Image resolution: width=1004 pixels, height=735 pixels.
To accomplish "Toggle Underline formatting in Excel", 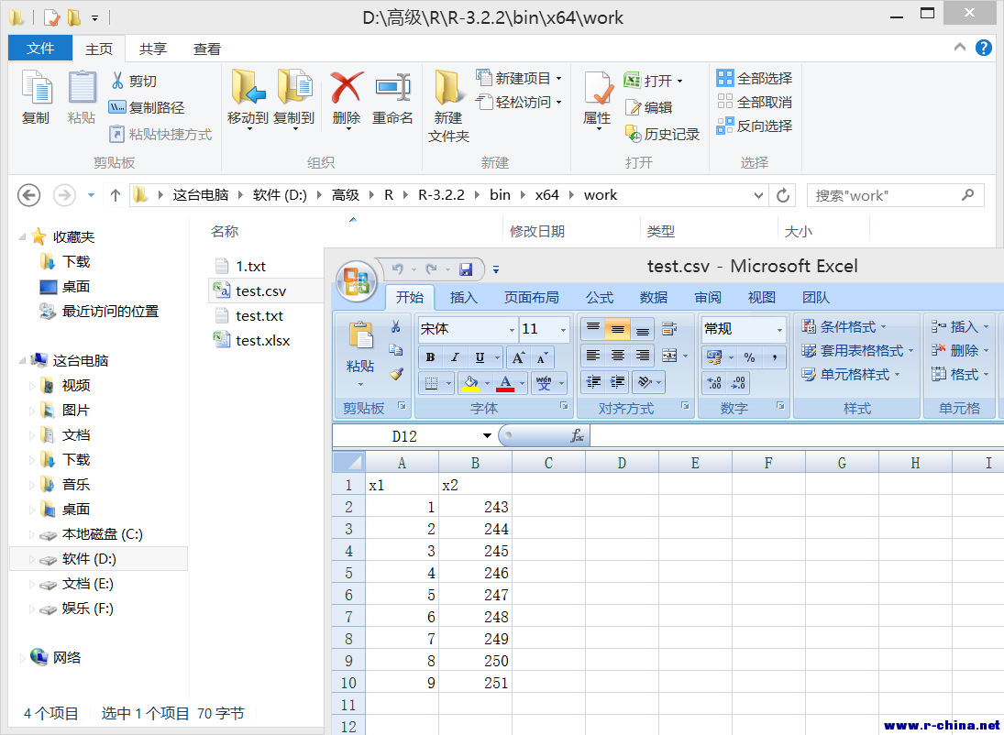I will point(479,357).
